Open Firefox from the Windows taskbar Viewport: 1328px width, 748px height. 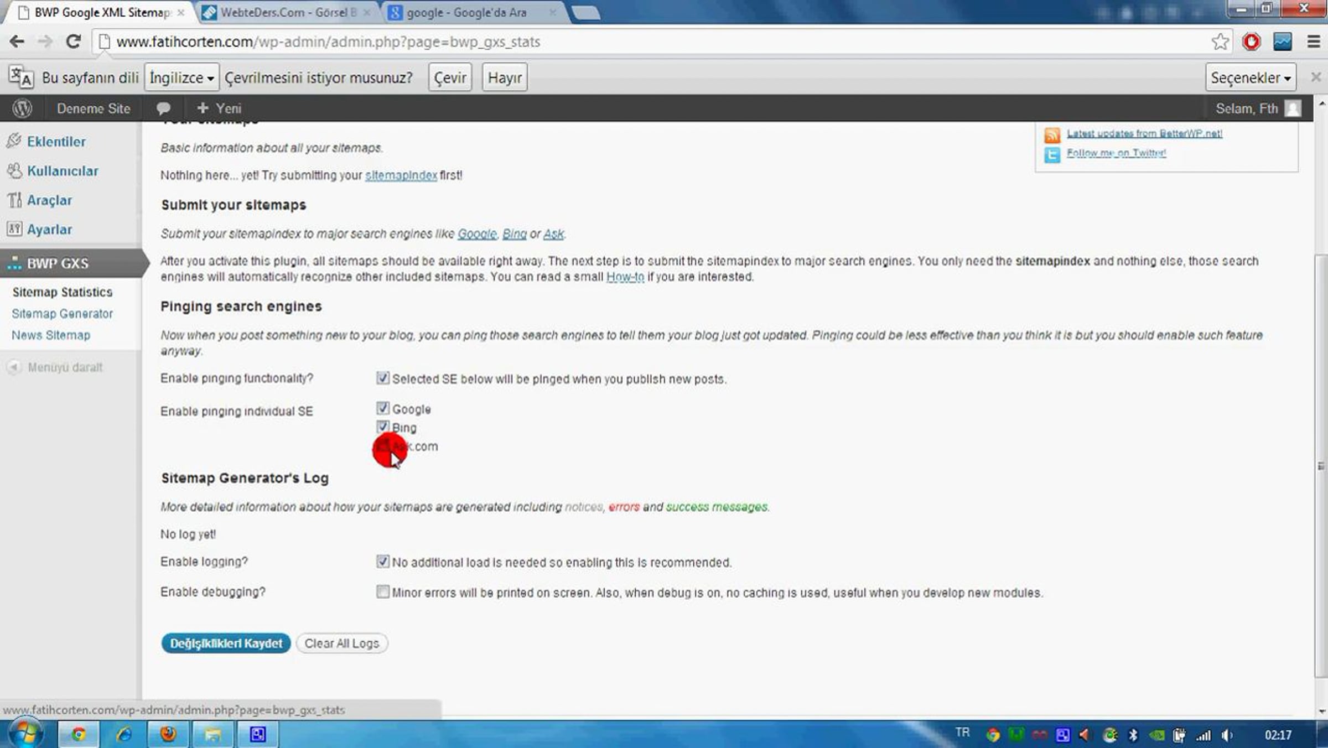tap(168, 734)
